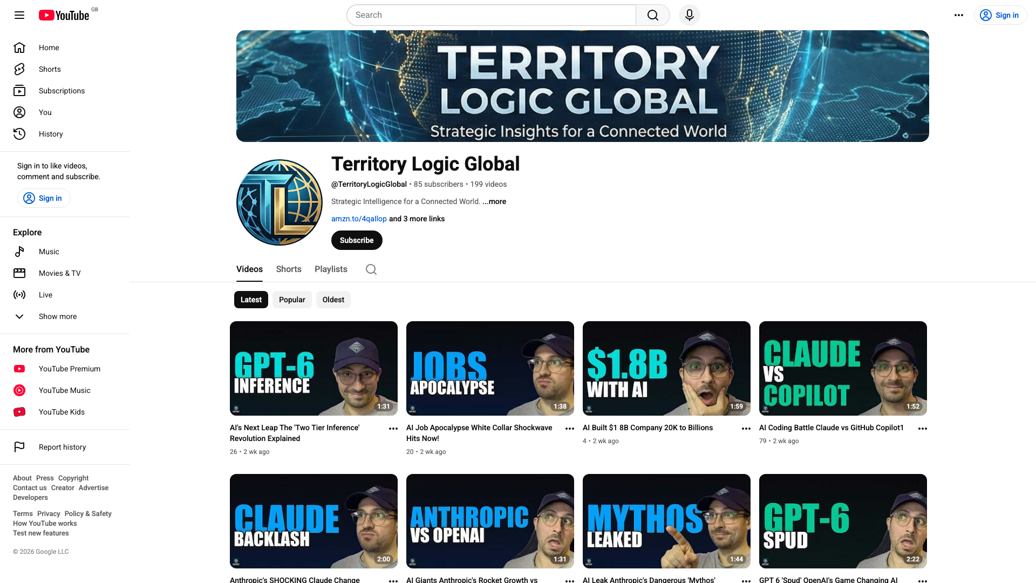
Task: Open YouTube Premium
Action: coord(65,369)
